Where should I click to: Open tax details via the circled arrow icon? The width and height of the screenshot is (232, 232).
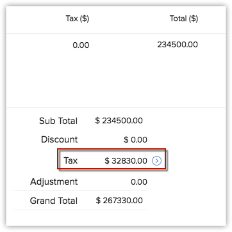click(156, 161)
